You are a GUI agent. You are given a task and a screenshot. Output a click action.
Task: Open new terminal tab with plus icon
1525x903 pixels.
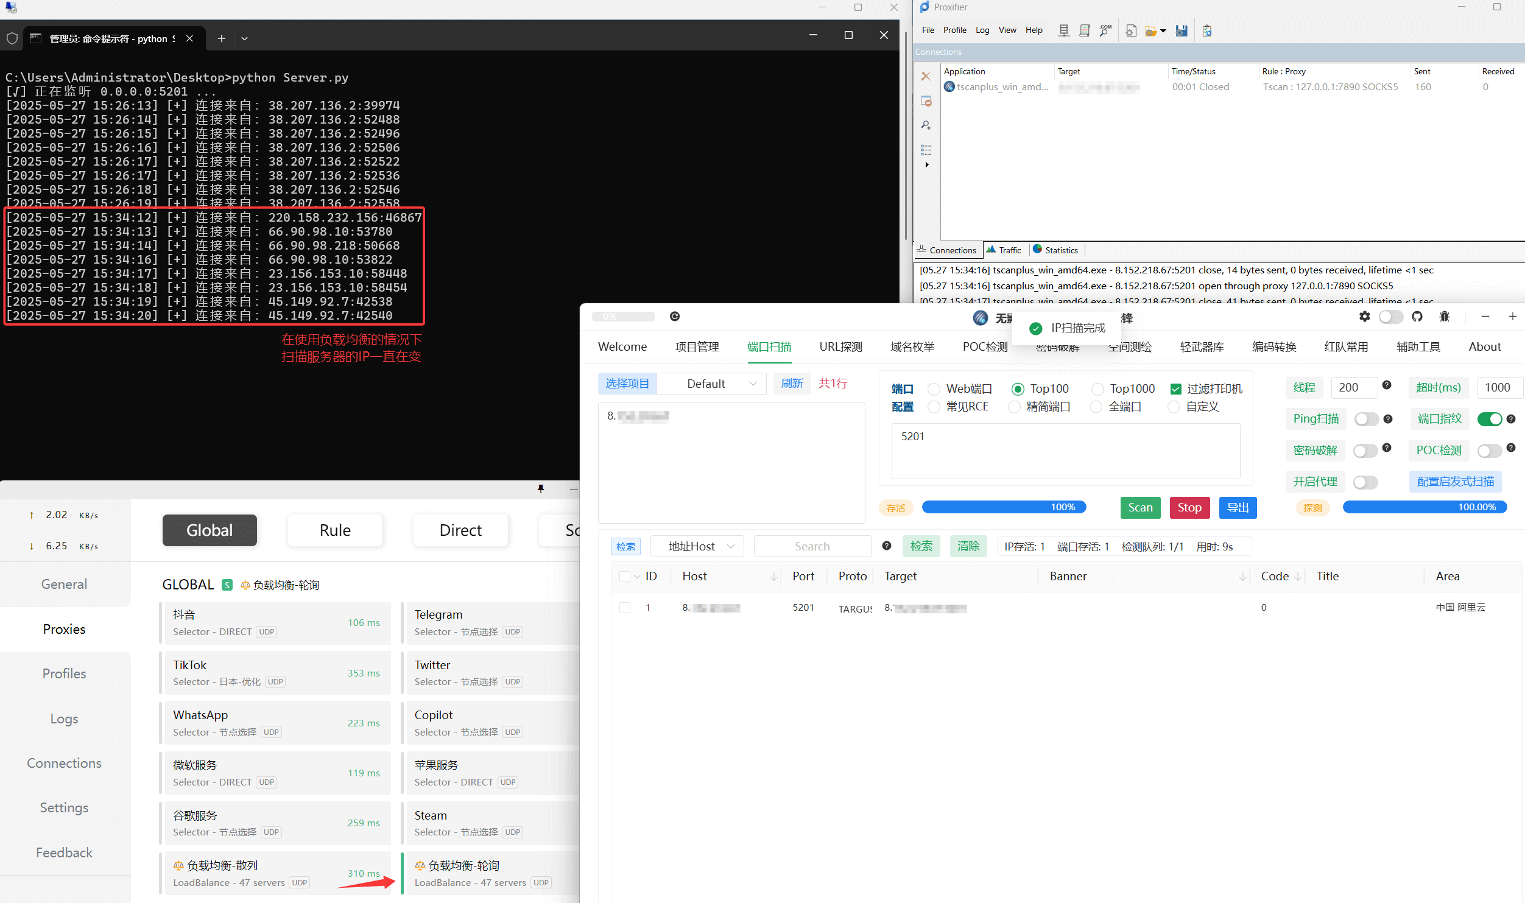pos(222,38)
